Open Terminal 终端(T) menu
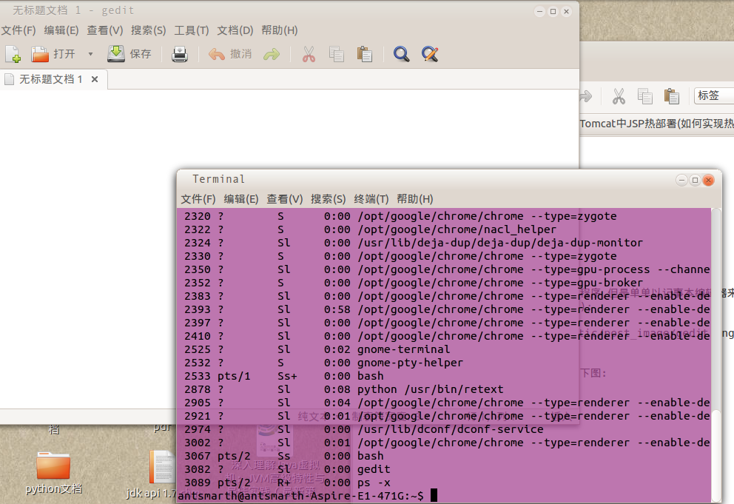This screenshot has width=734, height=504. [x=371, y=199]
